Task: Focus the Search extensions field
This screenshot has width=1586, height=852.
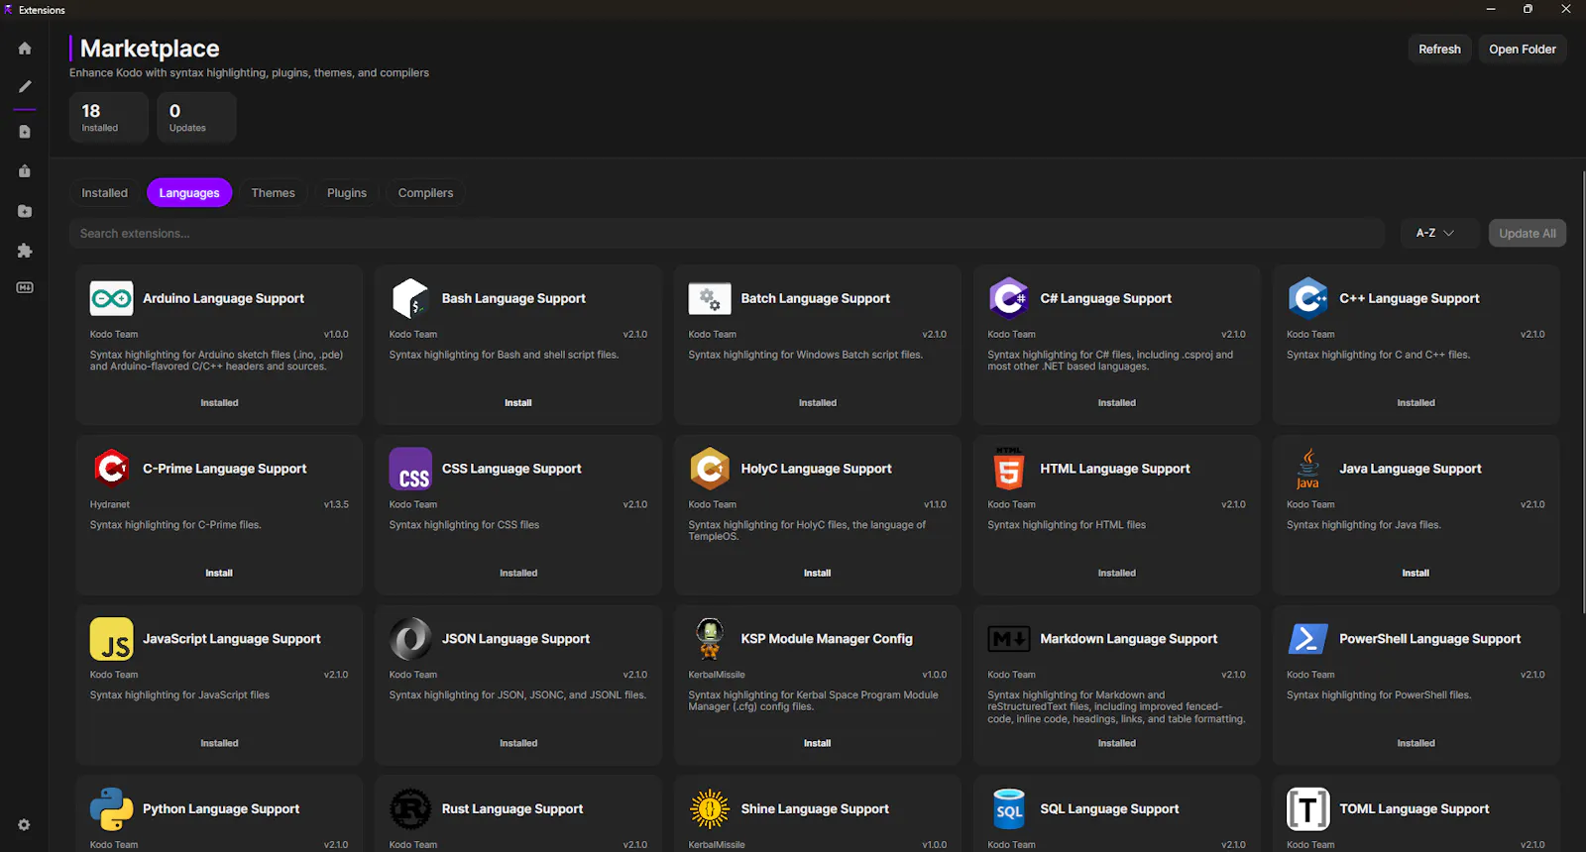Action: coord(727,233)
